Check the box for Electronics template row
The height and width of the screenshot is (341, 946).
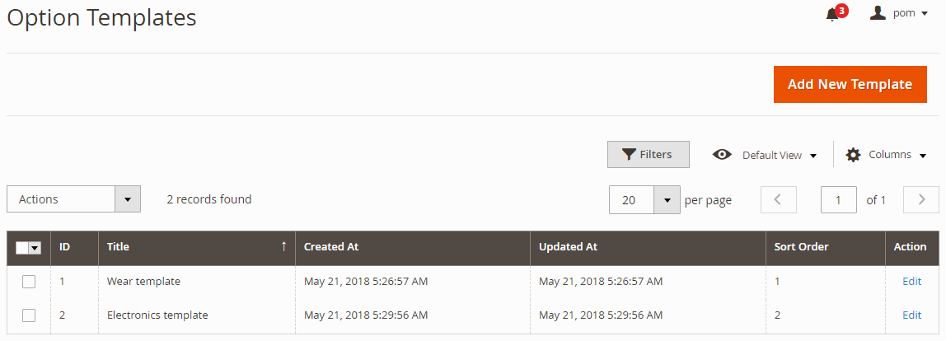click(x=29, y=315)
